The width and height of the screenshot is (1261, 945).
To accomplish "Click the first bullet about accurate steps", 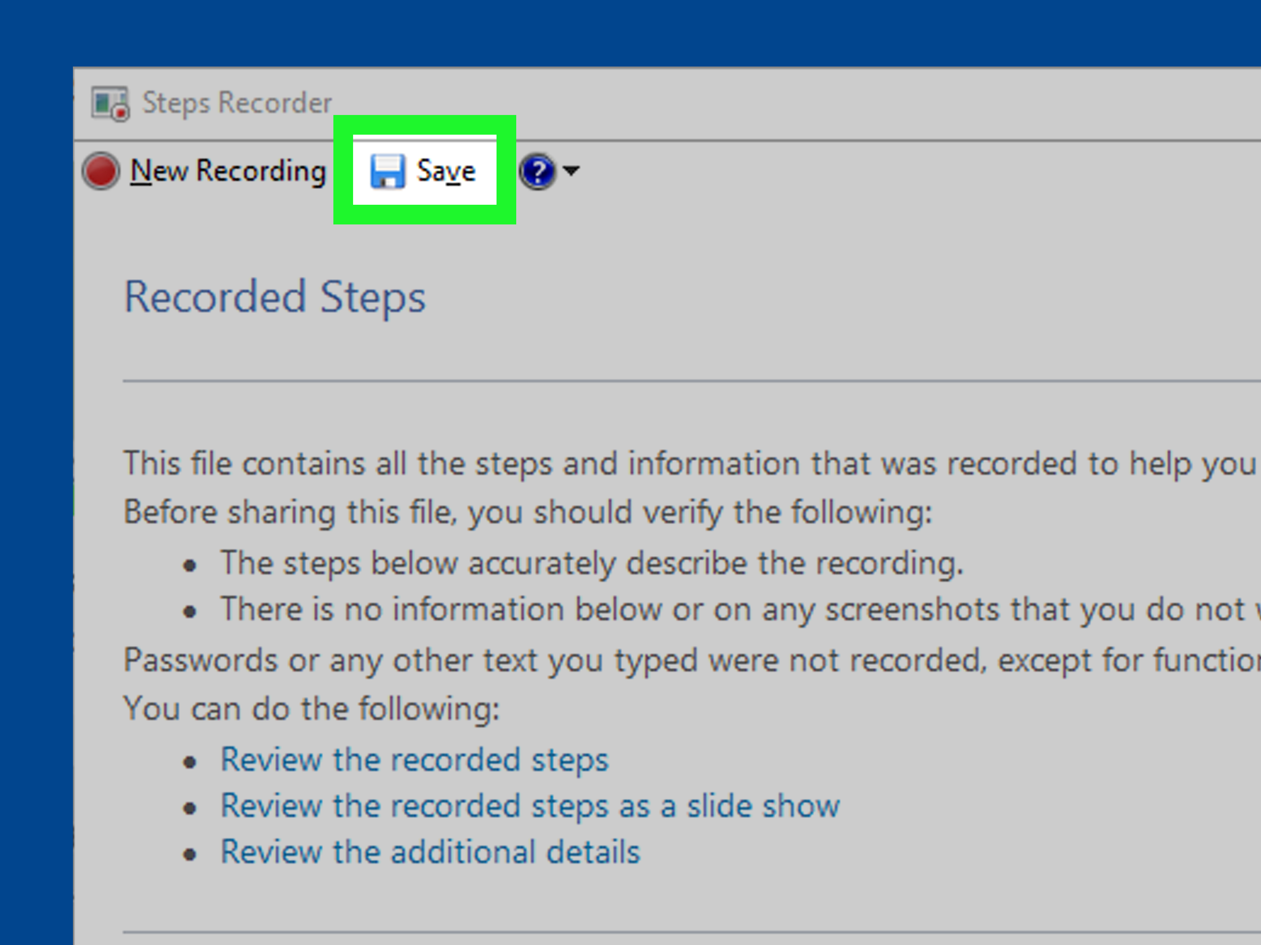I will [592, 563].
